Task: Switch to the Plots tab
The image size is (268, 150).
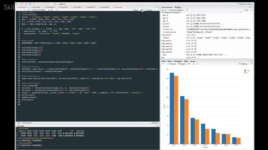Action: [x=170, y=61]
